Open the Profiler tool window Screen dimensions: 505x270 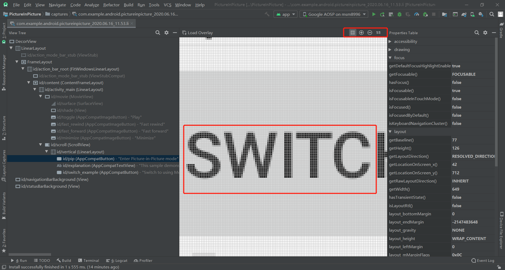[143, 261]
